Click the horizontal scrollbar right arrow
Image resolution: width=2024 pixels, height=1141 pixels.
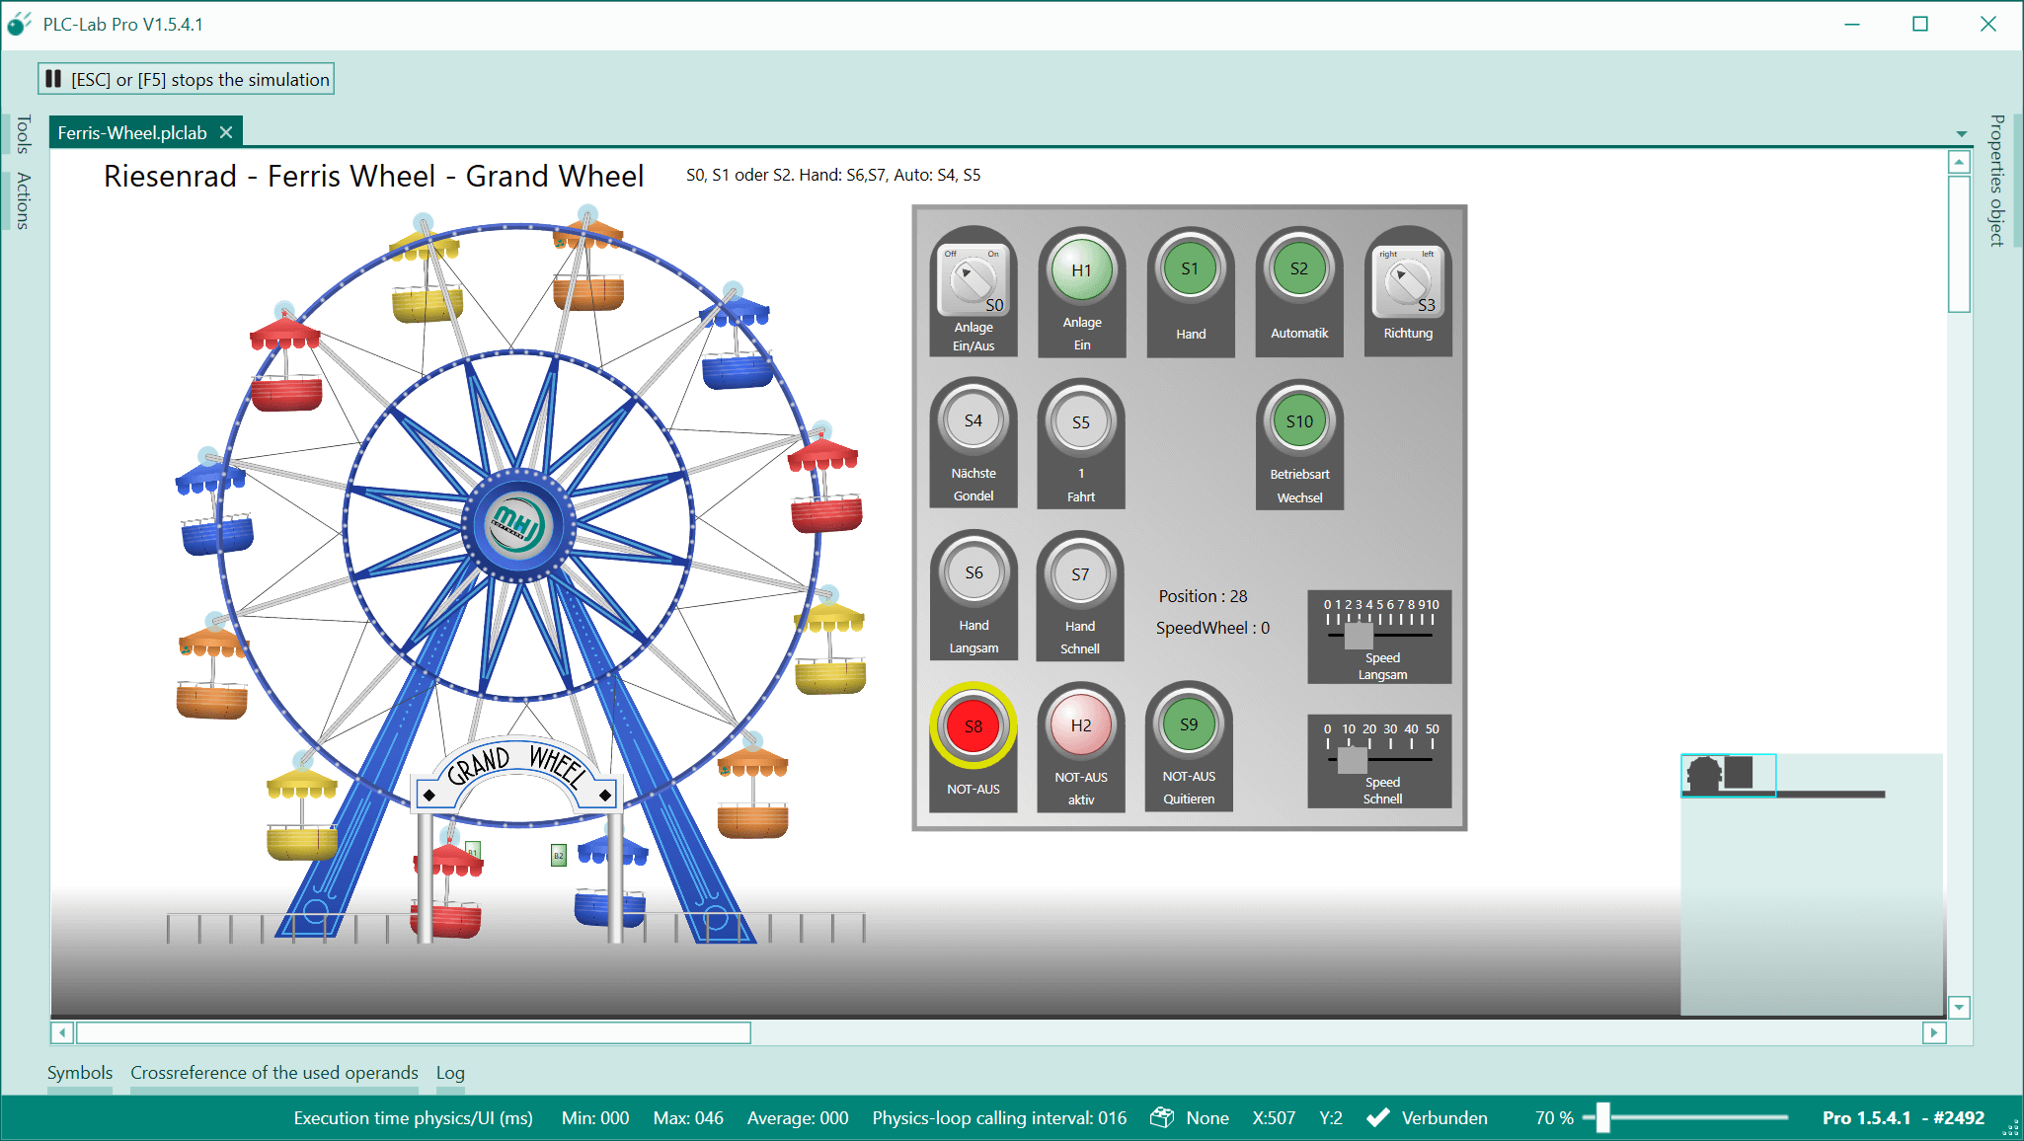coord(1934,1032)
